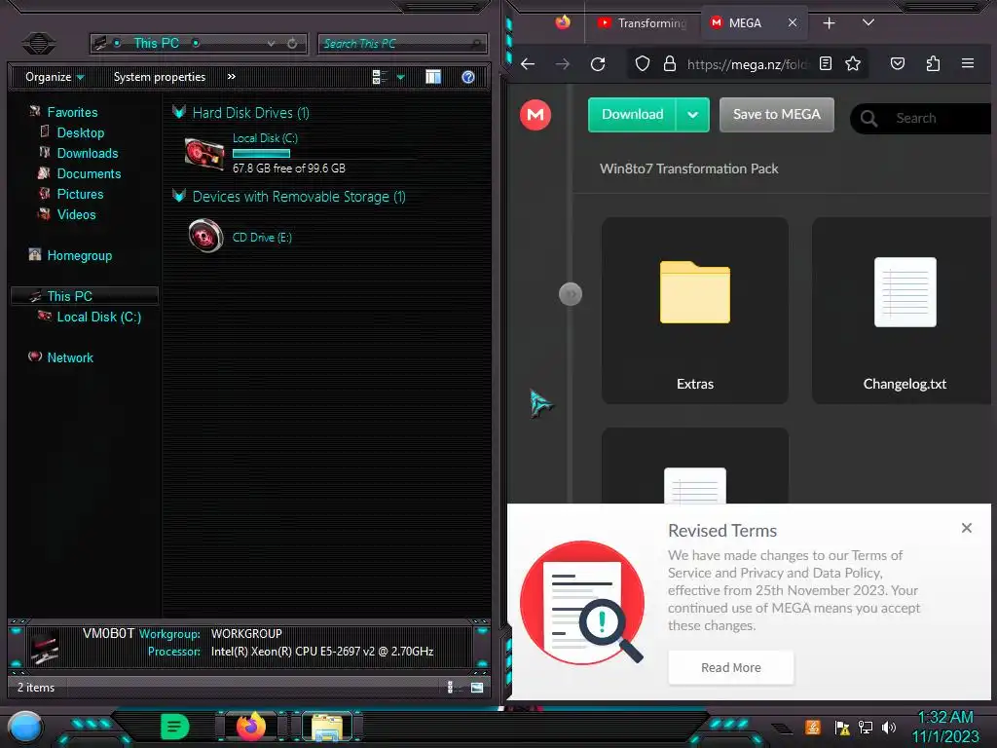Expand the toolbar overflow chevron

pos(232,77)
